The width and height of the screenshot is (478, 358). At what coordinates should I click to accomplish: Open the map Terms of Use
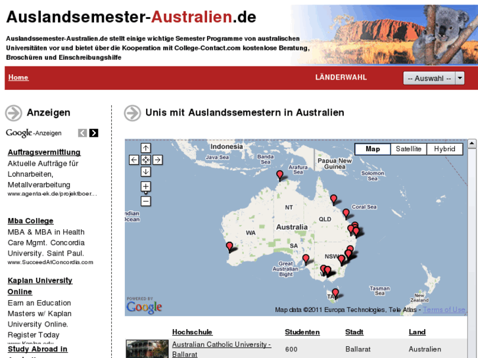pyautogui.click(x=444, y=310)
